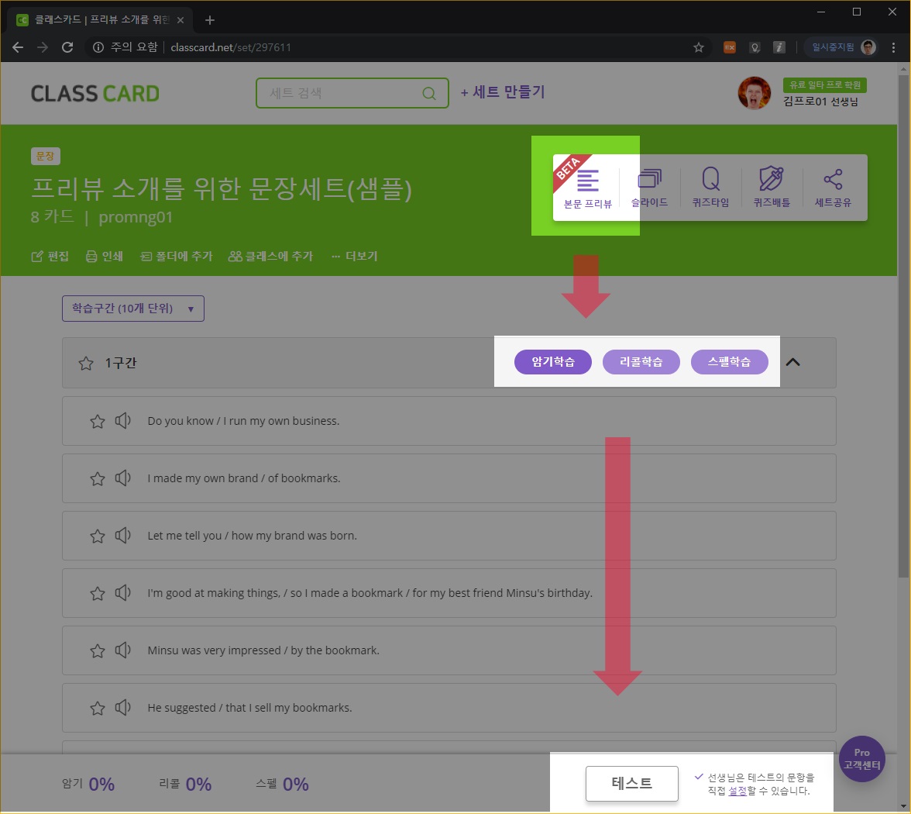
Task: Collapse the 1구간 section chevron
Action: point(793,362)
